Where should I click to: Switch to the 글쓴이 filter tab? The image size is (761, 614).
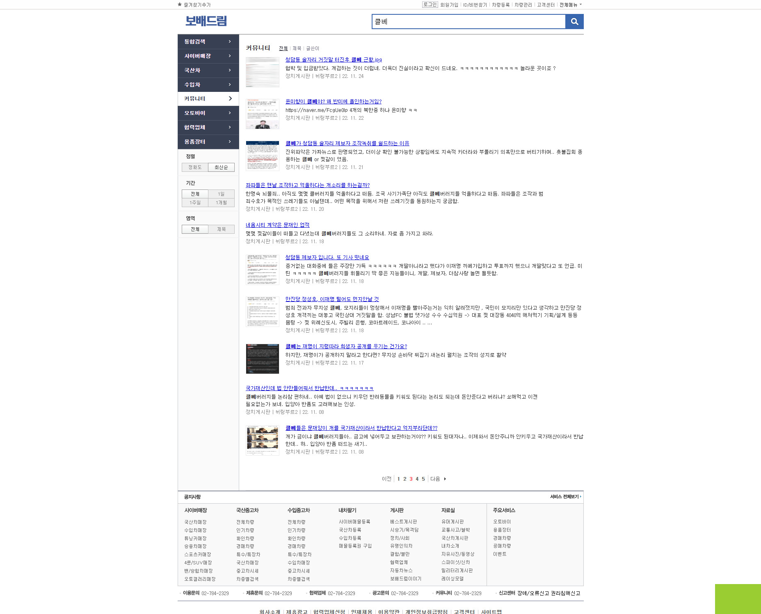pyautogui.click(x=312, y=48)
